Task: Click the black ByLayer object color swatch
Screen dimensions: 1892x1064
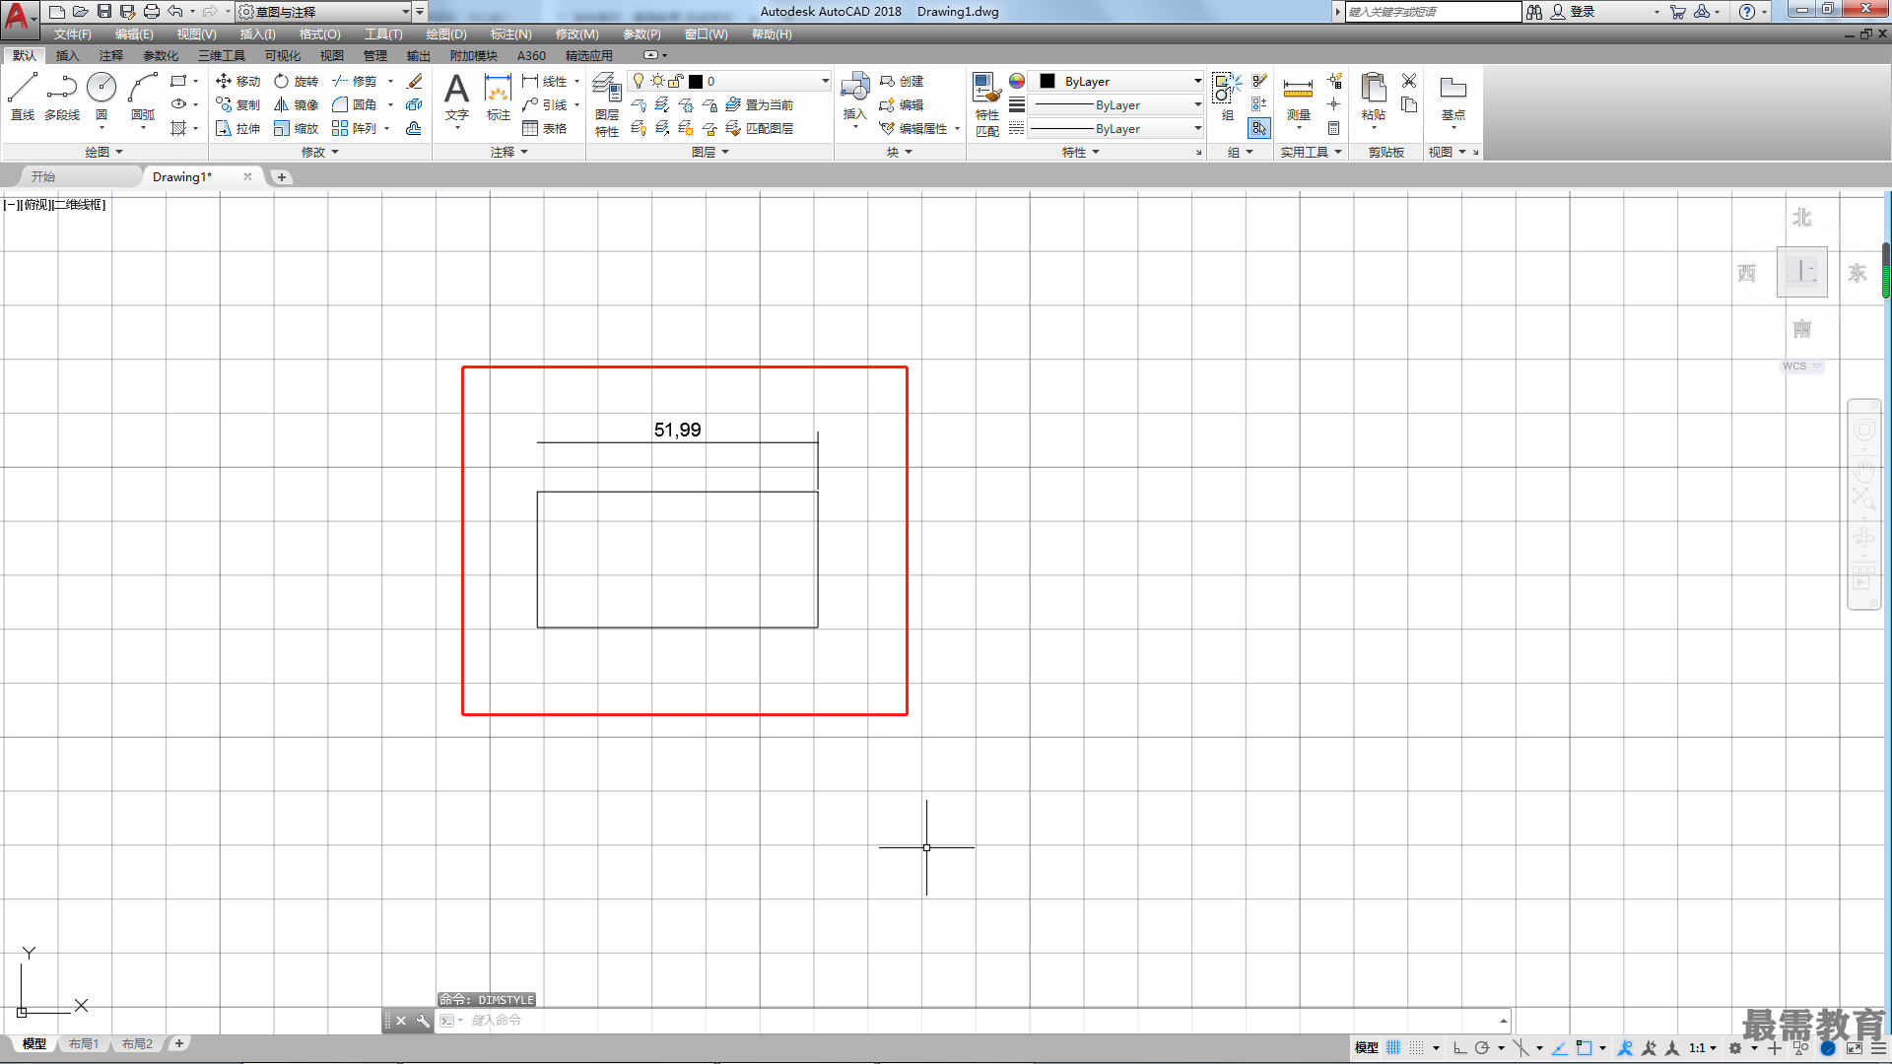Action: pos(1047,81)
